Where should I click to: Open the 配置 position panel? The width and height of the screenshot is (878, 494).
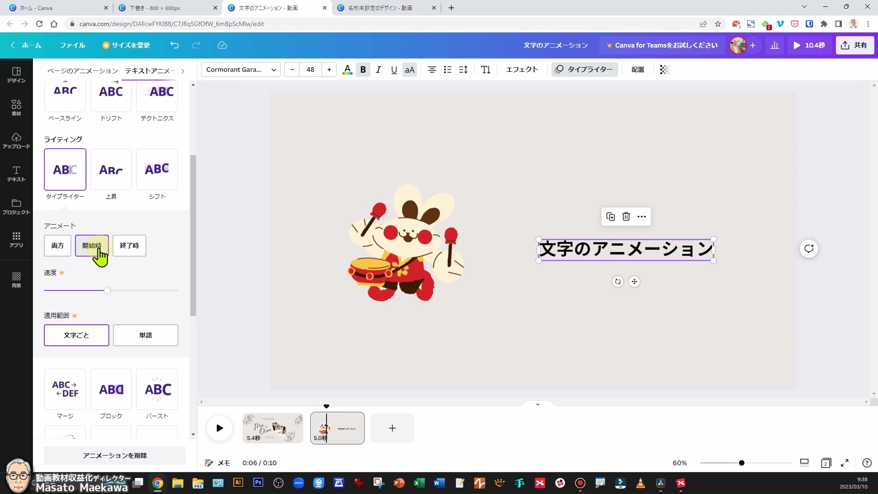click(638, 70)
